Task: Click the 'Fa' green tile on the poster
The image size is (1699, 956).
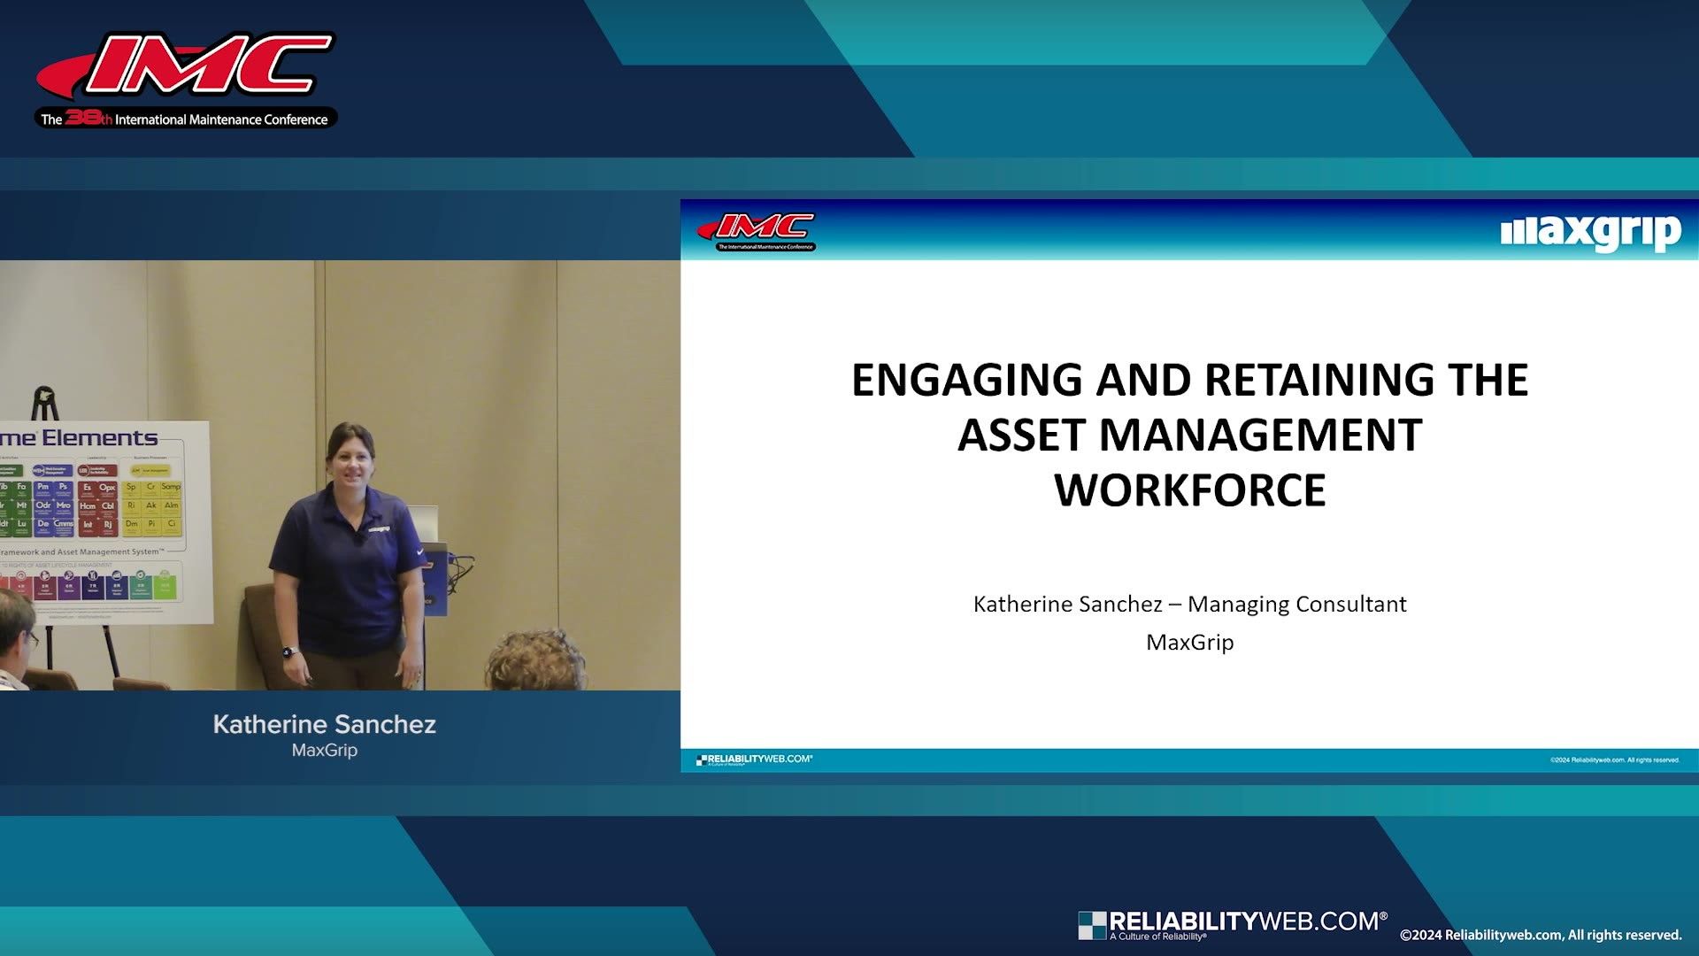Action: (21, 487)
